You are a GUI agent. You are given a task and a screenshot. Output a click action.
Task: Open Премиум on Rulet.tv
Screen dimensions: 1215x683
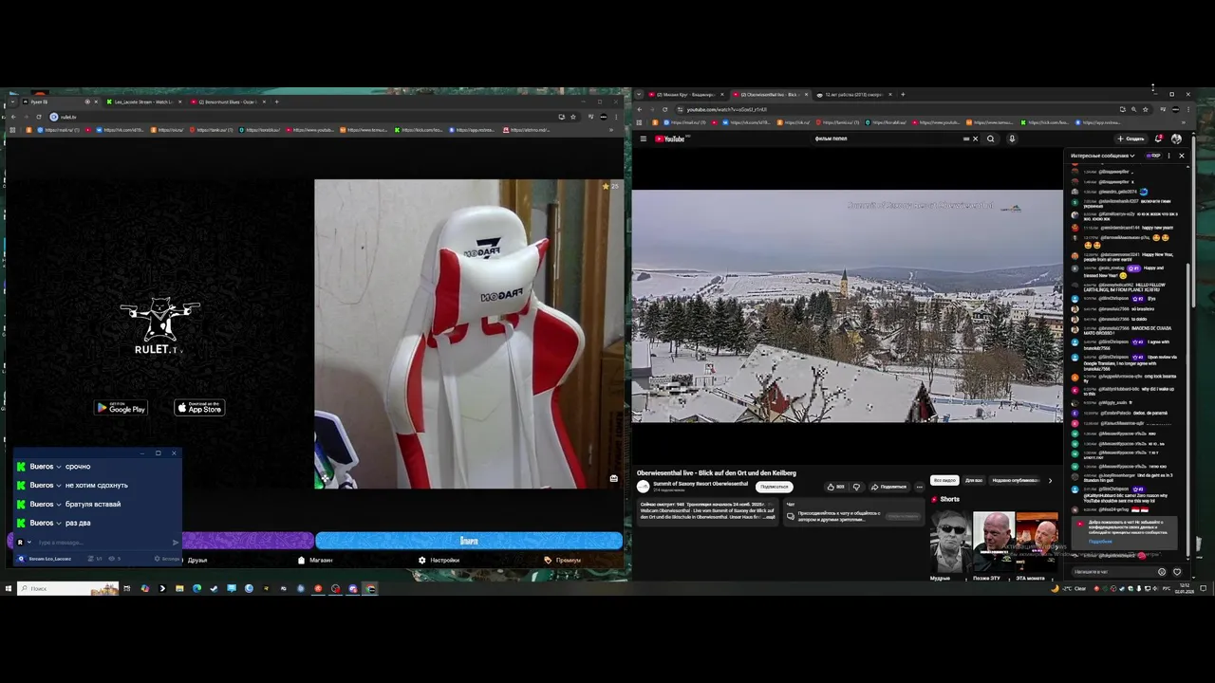click(x=563, y=560)
